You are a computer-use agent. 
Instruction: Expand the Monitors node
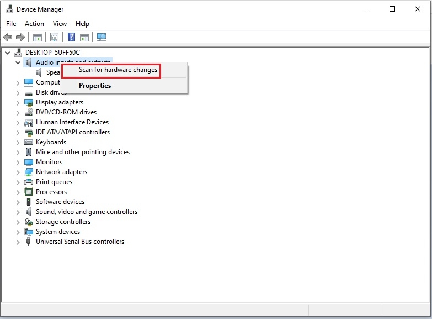pyautogui.click(x=18, y=163)
